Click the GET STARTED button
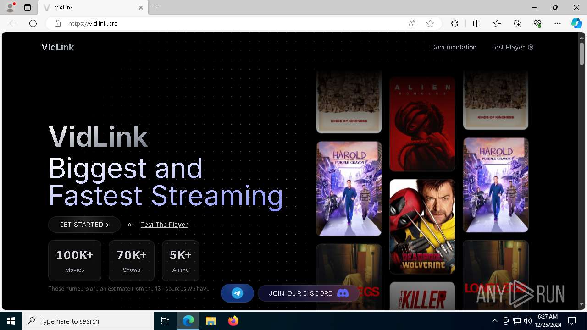Image resolution: width=587 pixels, height=330 pixels. click(x=84, y=225)
